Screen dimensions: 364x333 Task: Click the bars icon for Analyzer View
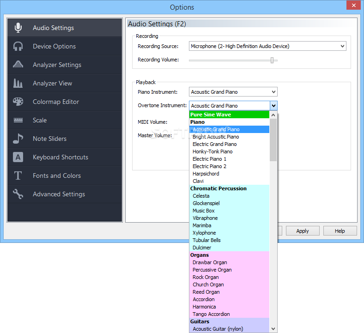pos(18,83)
